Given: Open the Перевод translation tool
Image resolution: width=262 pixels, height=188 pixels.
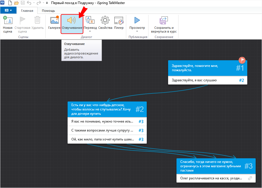Looking at the screenshot, I should 90,23.
